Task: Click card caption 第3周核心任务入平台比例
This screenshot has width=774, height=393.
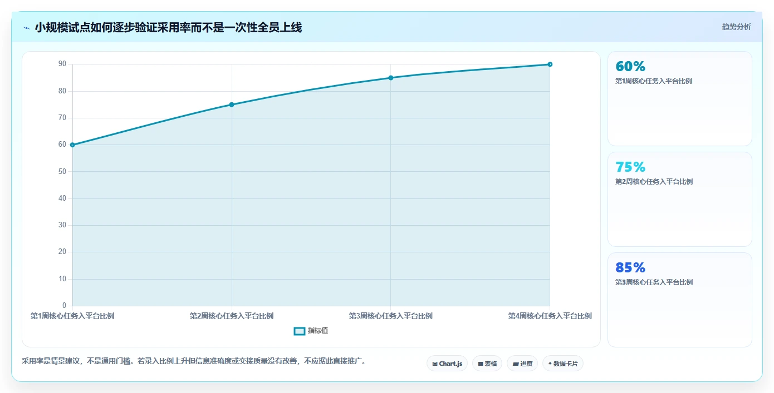Action: click(x=654, y=282)
